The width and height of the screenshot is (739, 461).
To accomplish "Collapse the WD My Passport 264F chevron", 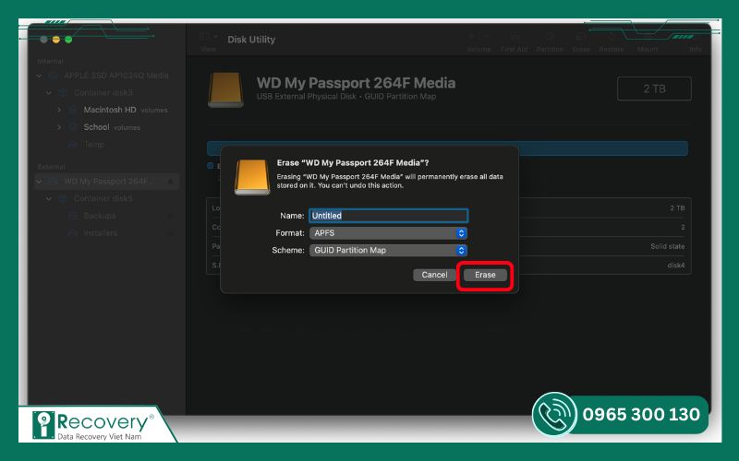I will coord(40,182).
